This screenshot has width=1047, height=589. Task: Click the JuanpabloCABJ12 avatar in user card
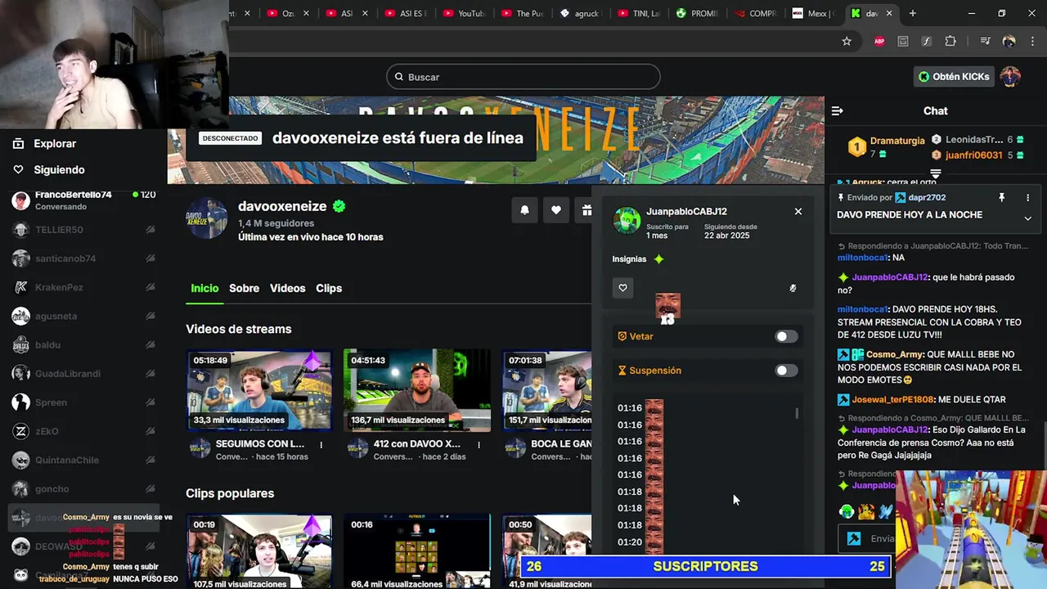coord(627,220)
